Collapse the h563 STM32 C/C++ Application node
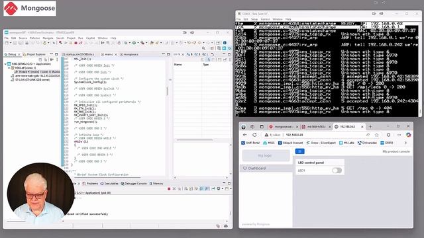424x238 pixels. click(5, 64)
